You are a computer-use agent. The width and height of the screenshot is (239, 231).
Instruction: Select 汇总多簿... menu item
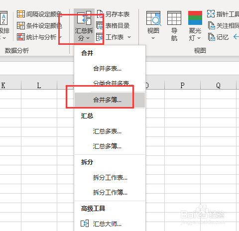coord(110,146)
